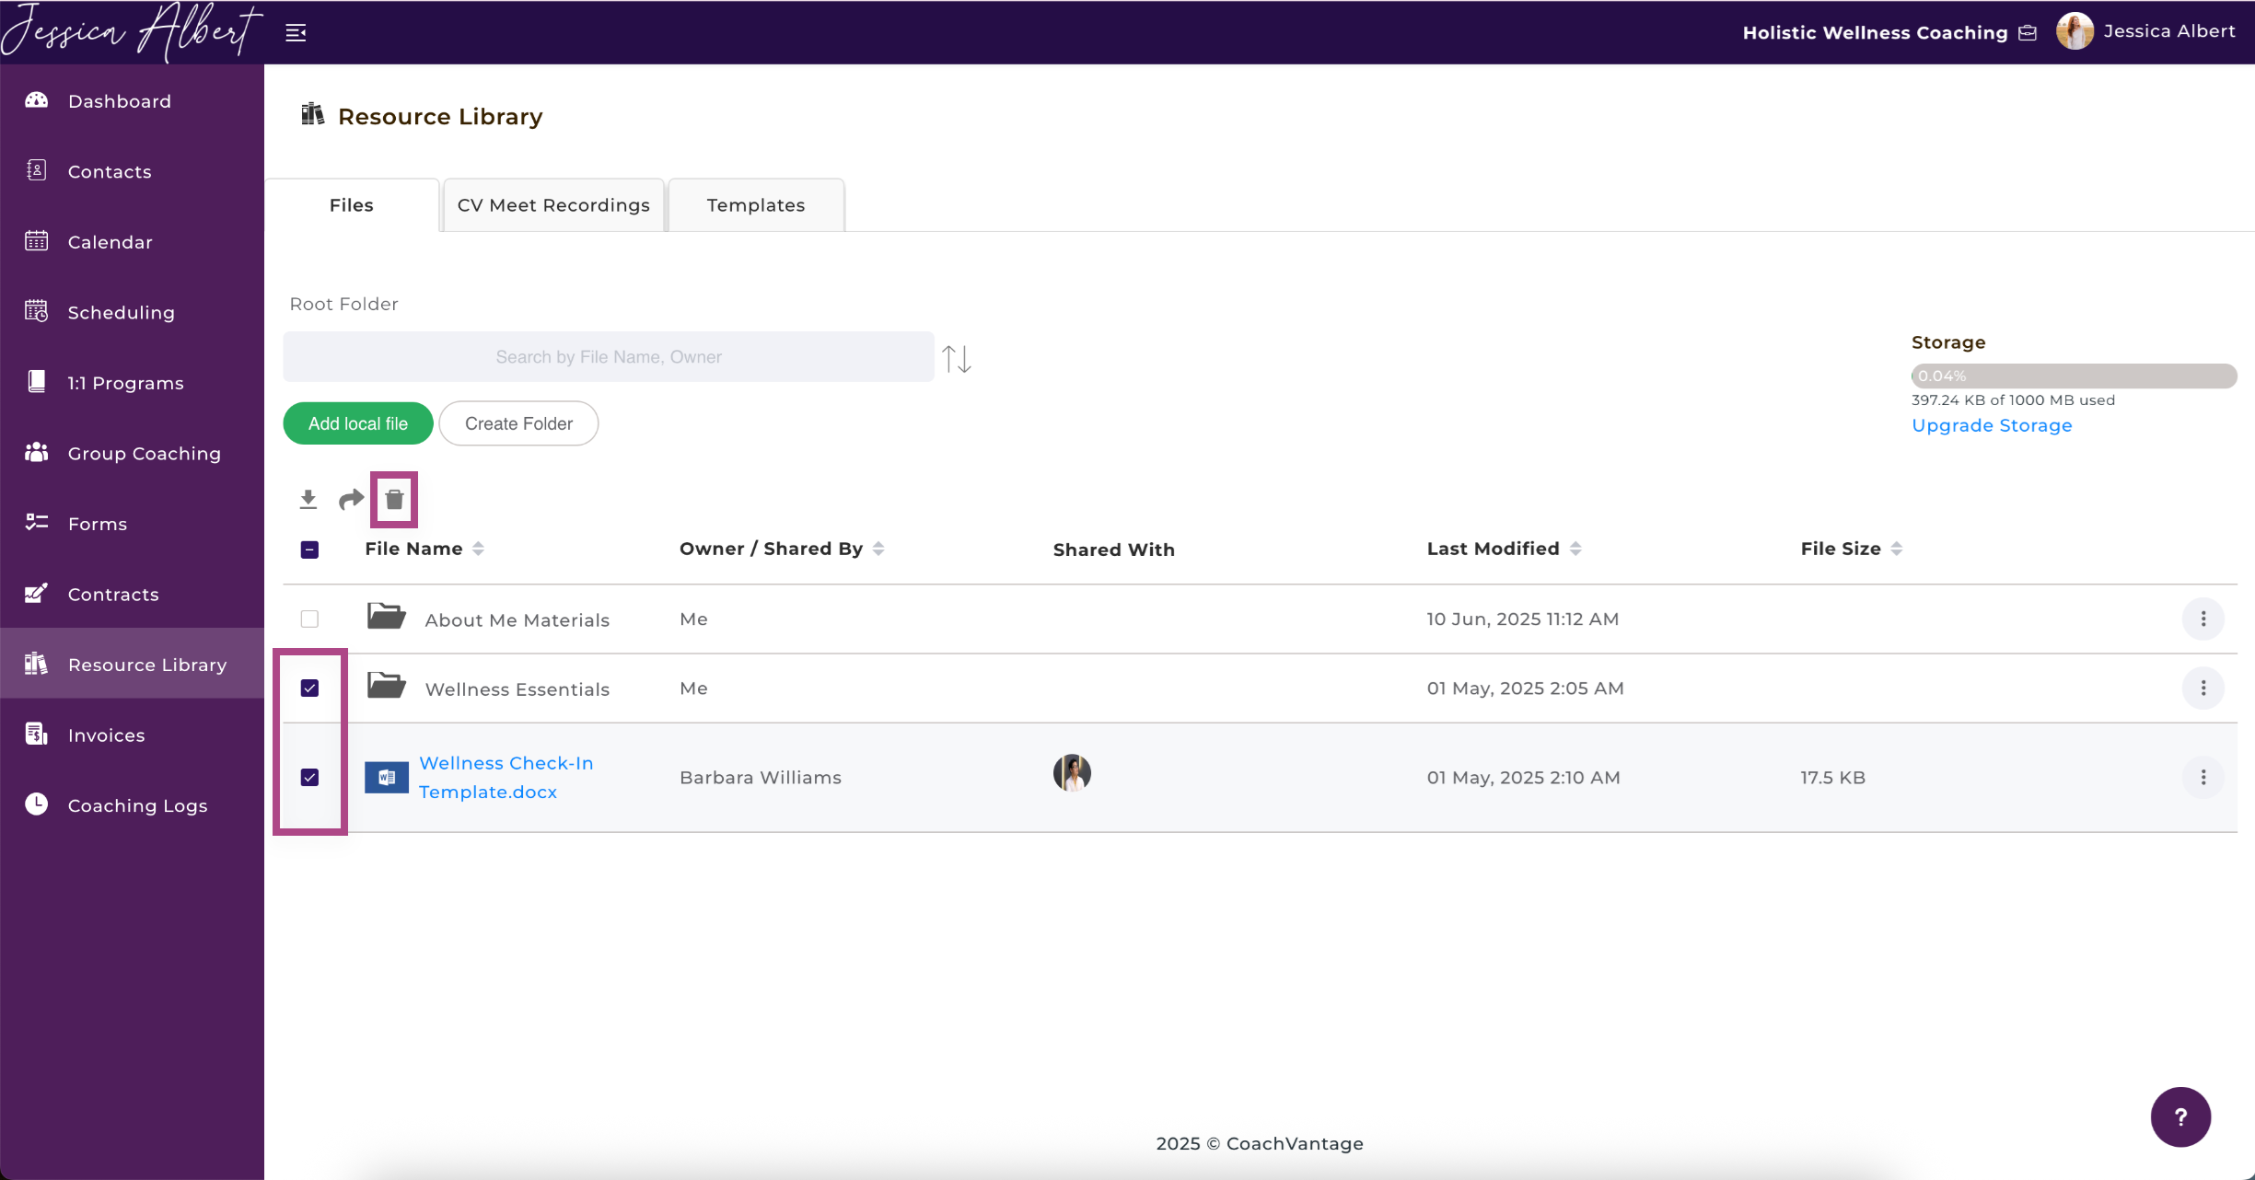Click the storage usage progress bar

pos(2074,376)
